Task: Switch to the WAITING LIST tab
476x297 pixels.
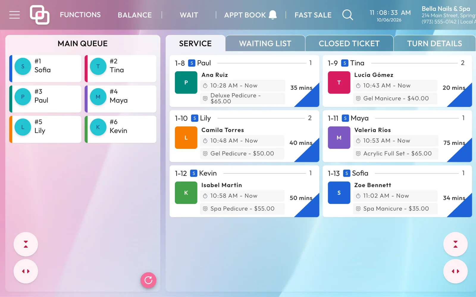Action: [x=265, y=43]
